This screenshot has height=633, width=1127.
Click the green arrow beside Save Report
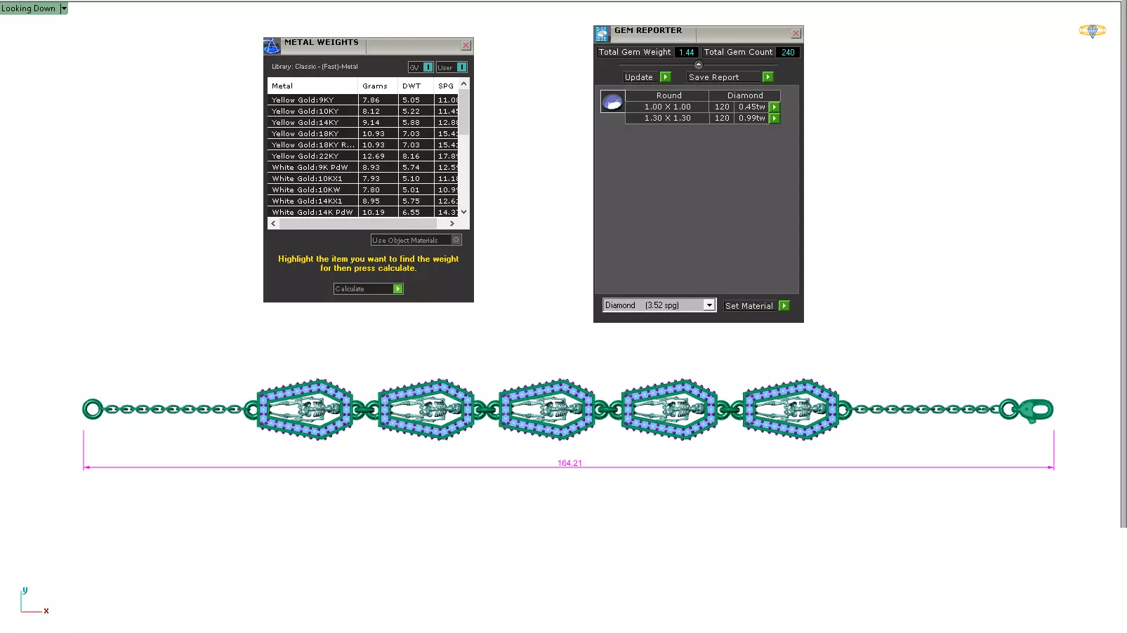tap(767, 77)
